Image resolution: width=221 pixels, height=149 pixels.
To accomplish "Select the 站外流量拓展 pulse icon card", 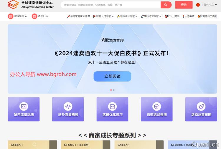I will coord(68,109).
